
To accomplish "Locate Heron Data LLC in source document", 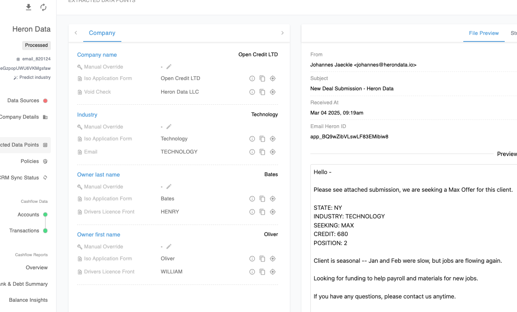I will (x=273, y=92).
